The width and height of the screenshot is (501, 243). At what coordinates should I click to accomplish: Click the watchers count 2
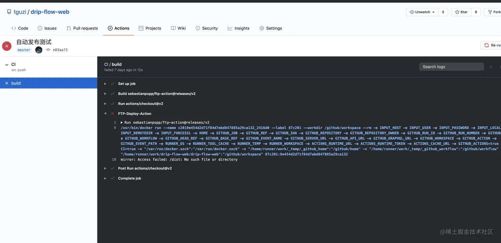[443, 12]
